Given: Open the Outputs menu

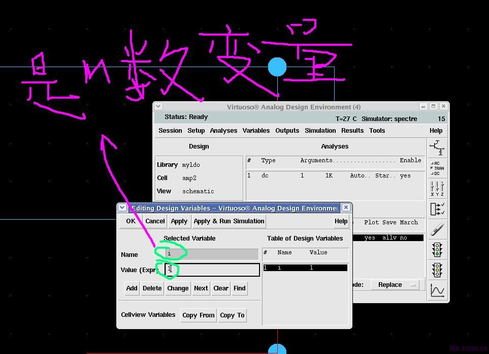Looking at the screenshot, I should pyautogui.click(x=287, y=131).
